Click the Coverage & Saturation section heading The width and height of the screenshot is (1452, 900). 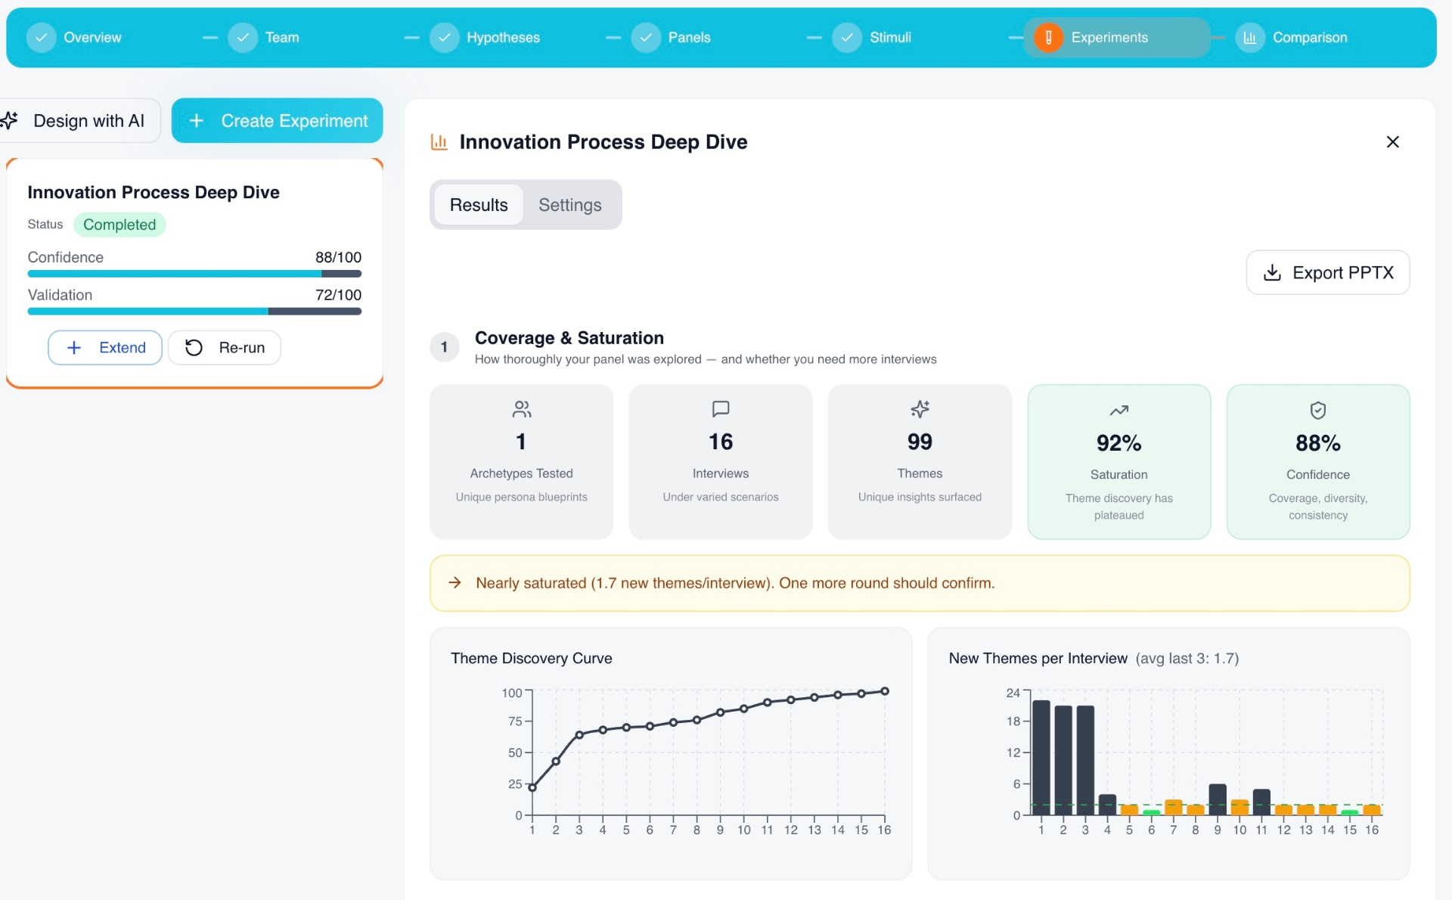569,337
